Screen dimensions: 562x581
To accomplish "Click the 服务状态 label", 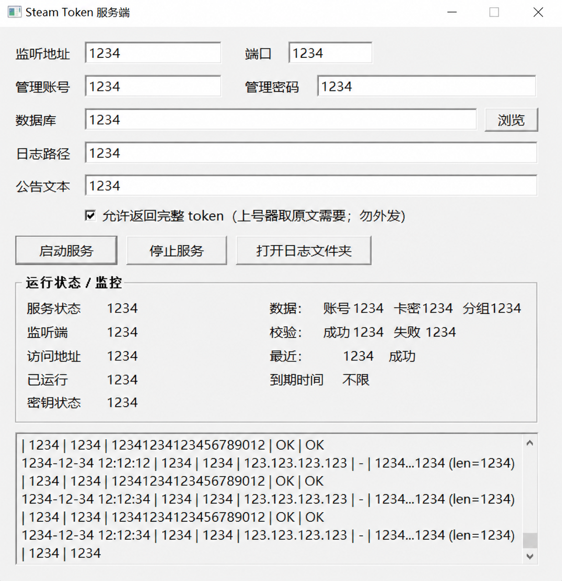I will click(x=54, y=308).
